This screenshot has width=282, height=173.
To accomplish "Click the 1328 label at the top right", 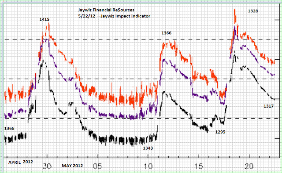I will 253,11.
